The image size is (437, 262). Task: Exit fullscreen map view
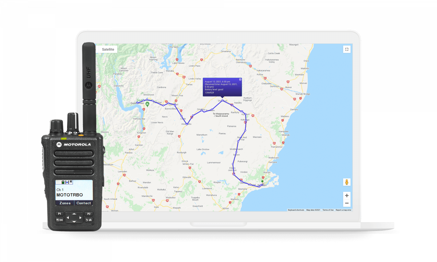tap(347, 49)
